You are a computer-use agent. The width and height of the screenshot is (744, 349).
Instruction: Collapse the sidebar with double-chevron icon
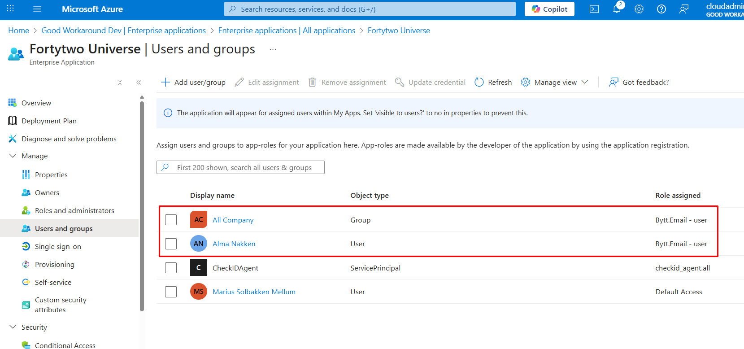click(x=139, y=83)
